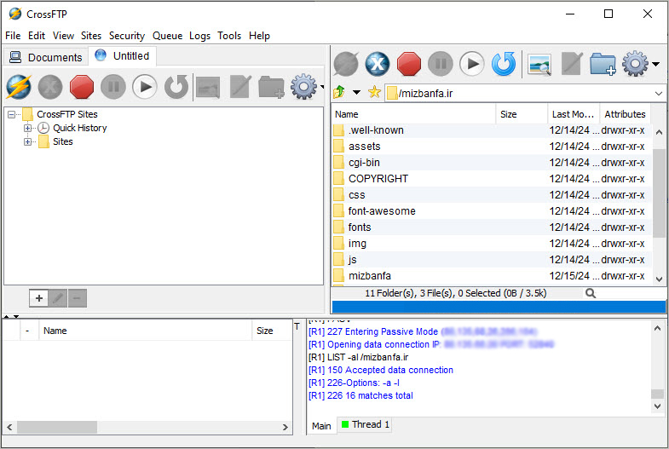This screenshot has height=449, width=669.
Task: Open the Help menu
Action: click(x=259, y=36)
